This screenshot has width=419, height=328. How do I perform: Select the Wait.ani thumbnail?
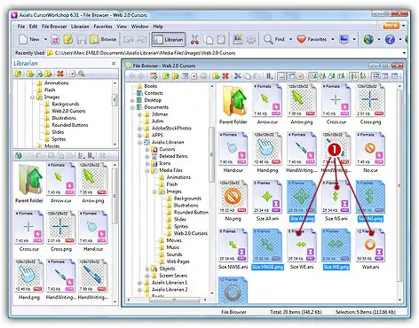(x=370, y=249)
